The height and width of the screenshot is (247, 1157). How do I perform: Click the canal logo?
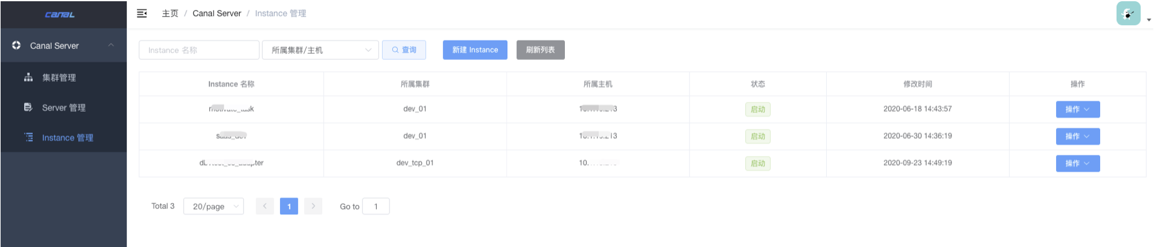pyautogui.click(x=60, y=14)
